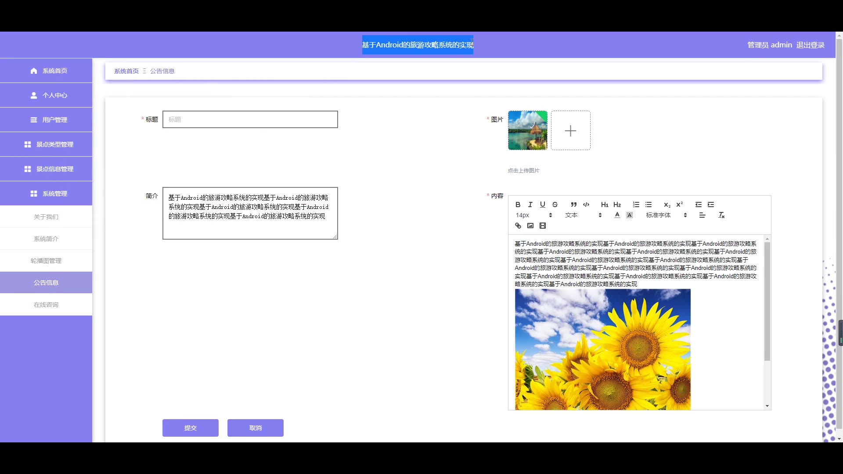843x474 pixels.
Task: Click the insert image icon in the editor
Action: tap(530, 226)
